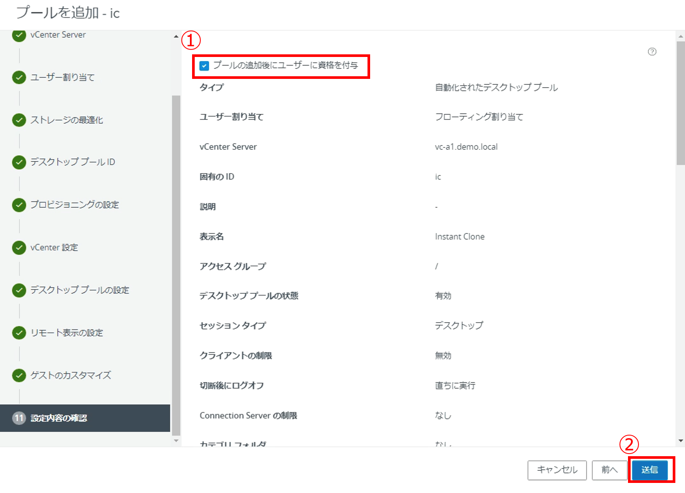
Task: Click green checkmark icon beside ストレージの最適化
Action: pyautogui.click(x=19, y=120)
